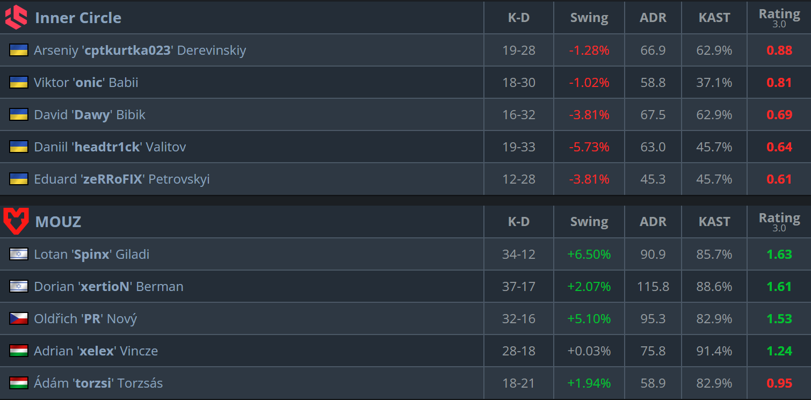Click the Israeli flag beside Spinx
This screenshot has width=811, height=400.
pyautogui.click(x=19, y=254)
